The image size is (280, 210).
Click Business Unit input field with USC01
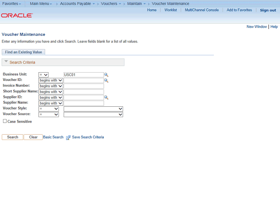coord(84,75)
